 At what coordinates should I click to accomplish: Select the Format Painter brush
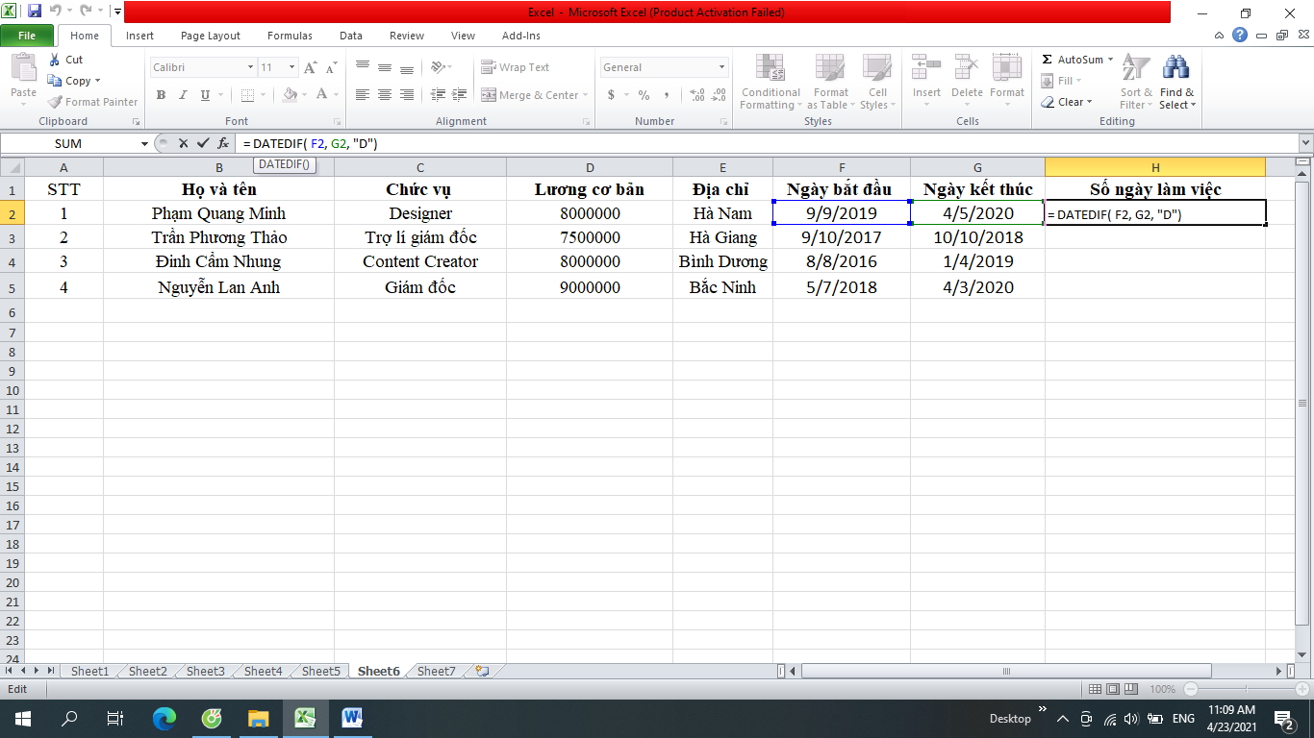click(x=55, y=102)
